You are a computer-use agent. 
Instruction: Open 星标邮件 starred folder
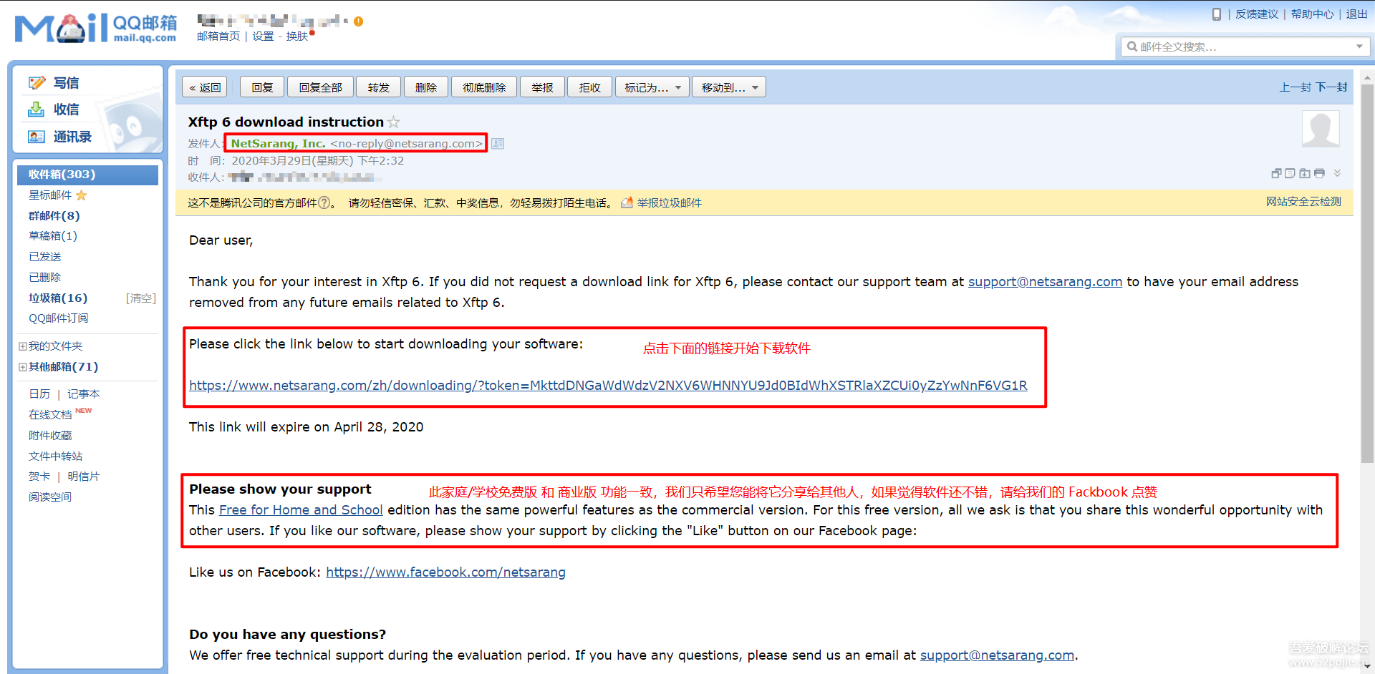(50, 195)
